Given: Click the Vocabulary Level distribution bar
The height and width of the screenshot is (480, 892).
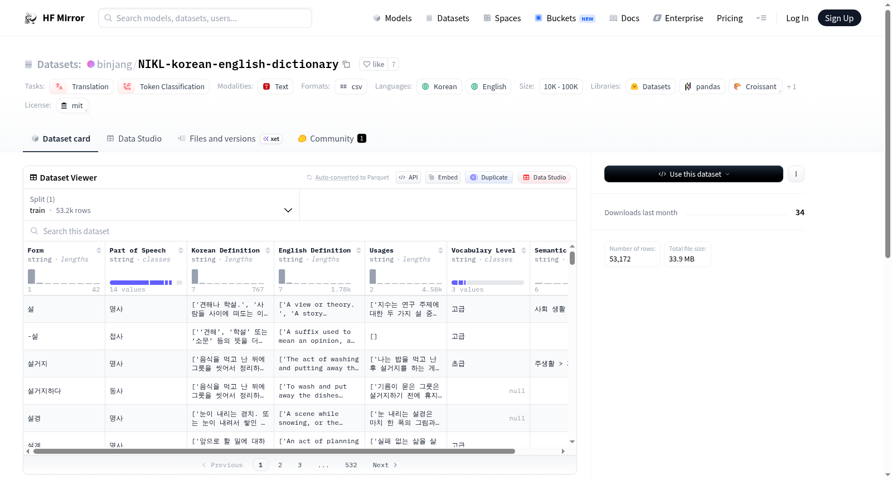Looking at the screenshot, I should tap(487, 283).
